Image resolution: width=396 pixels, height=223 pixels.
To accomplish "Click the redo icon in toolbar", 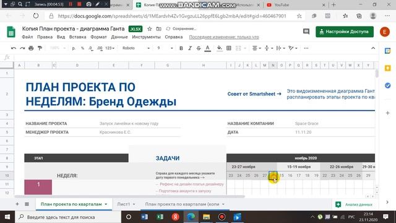I will click(22, 48).
